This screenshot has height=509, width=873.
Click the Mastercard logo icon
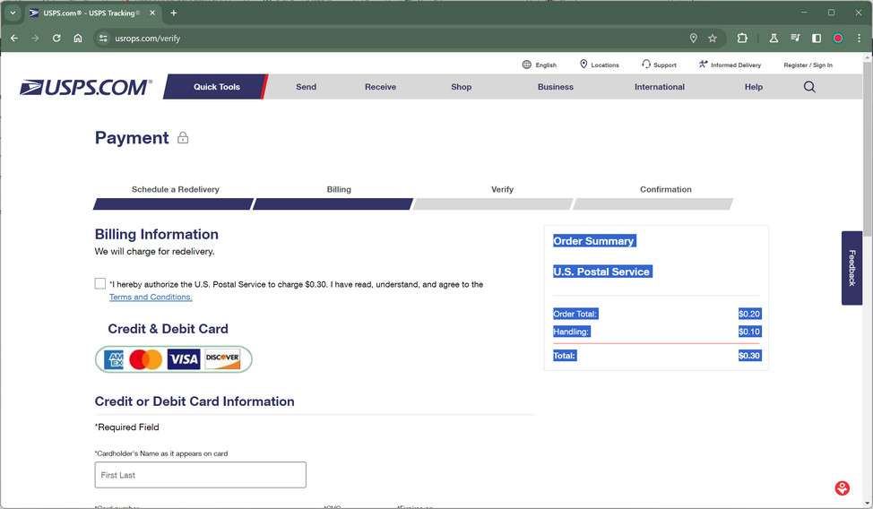[x=145, y=359]
